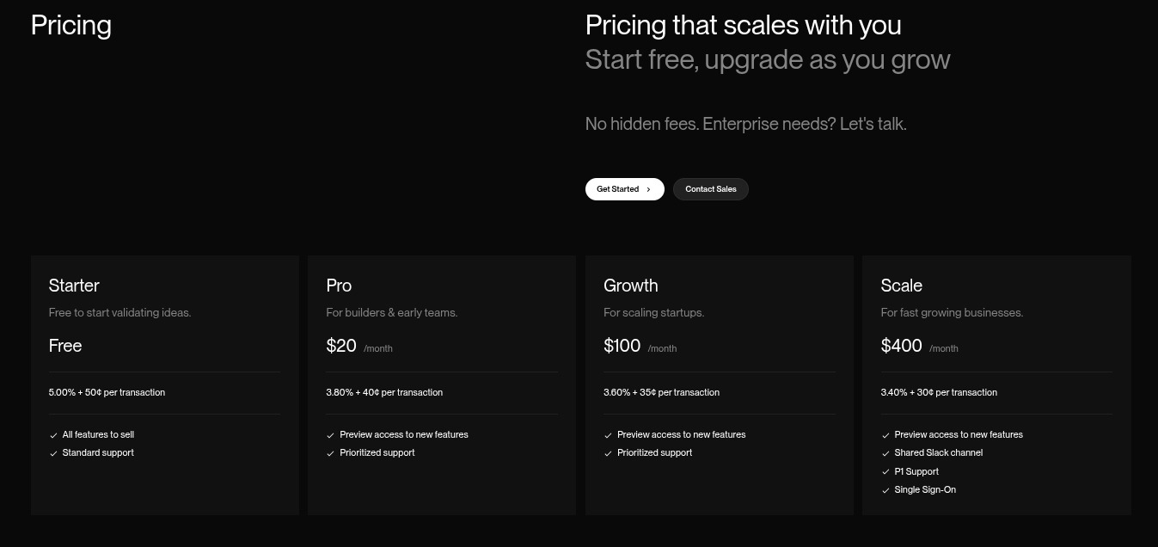The height and width of the screenshot is (547, 1158).
Task: Click Growth plan's Prioritized support checkmark
Action: tap(608, 453)
